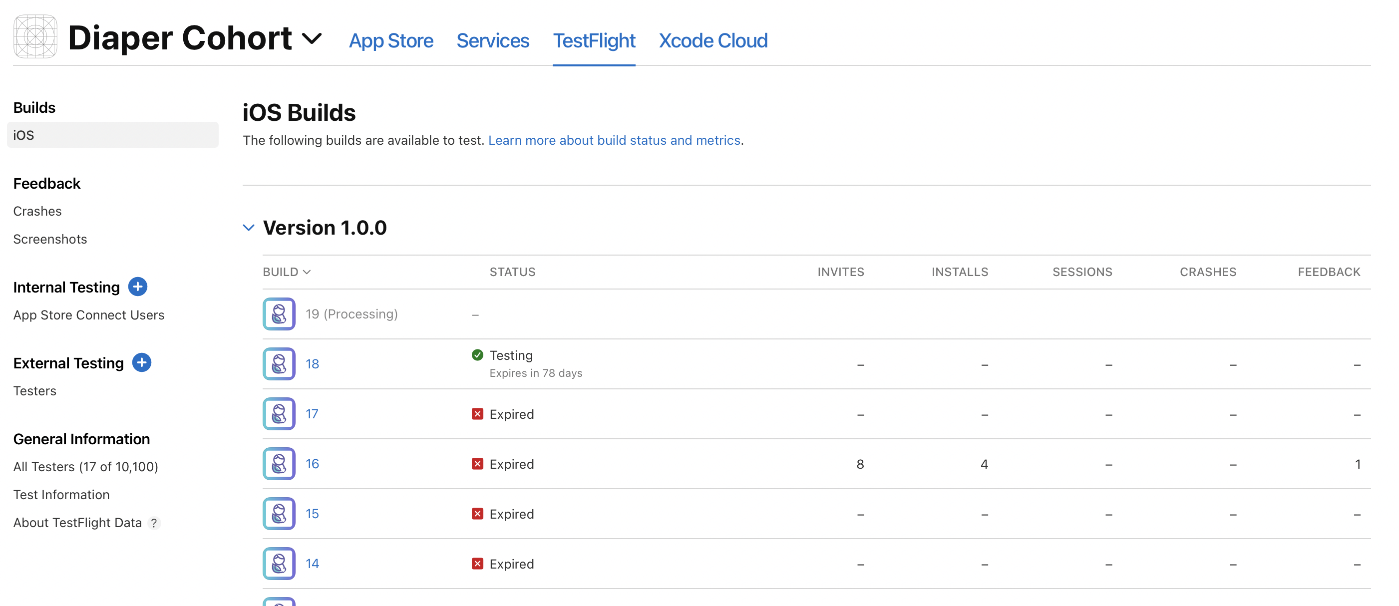Click the Diaper Cohort app placeholder icon
This screenshot has width=1399, height=606.
coord(35,37)
